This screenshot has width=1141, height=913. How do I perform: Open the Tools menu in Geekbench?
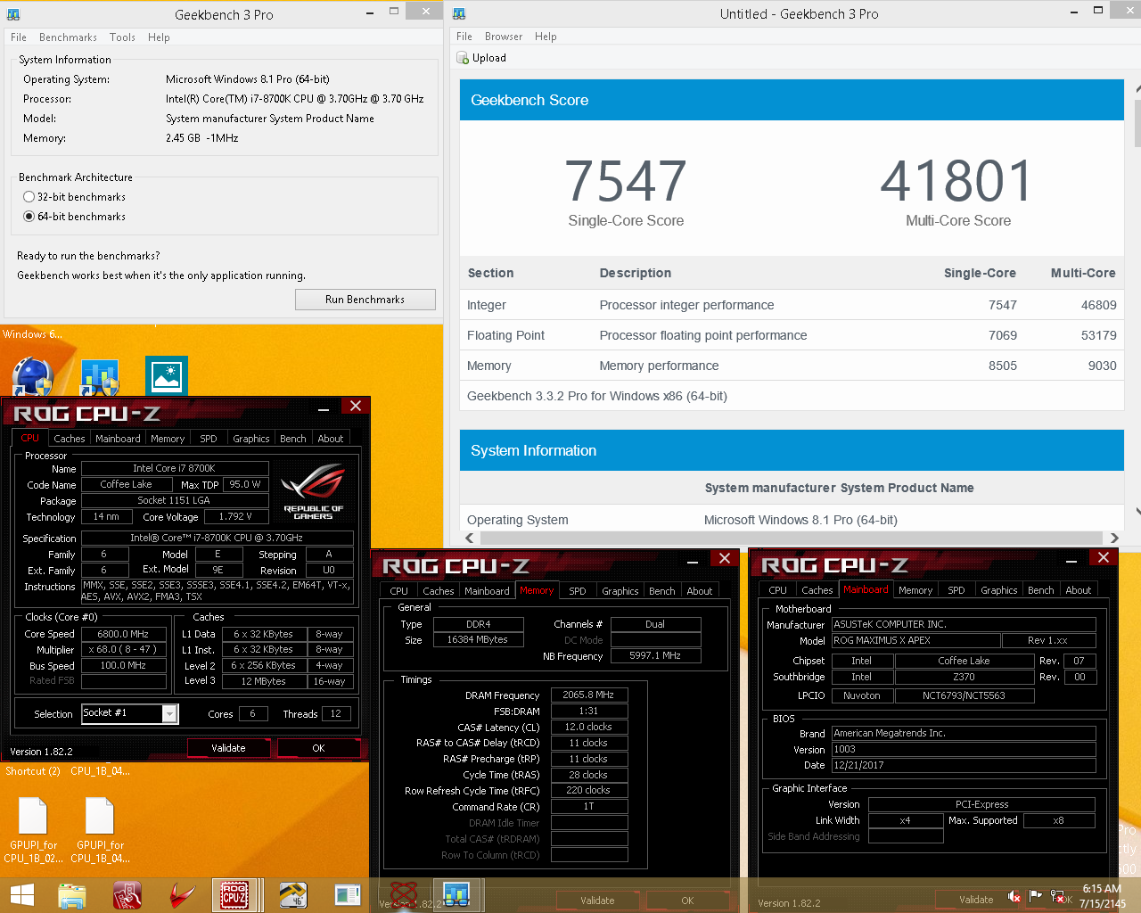(x=122, y=37)
